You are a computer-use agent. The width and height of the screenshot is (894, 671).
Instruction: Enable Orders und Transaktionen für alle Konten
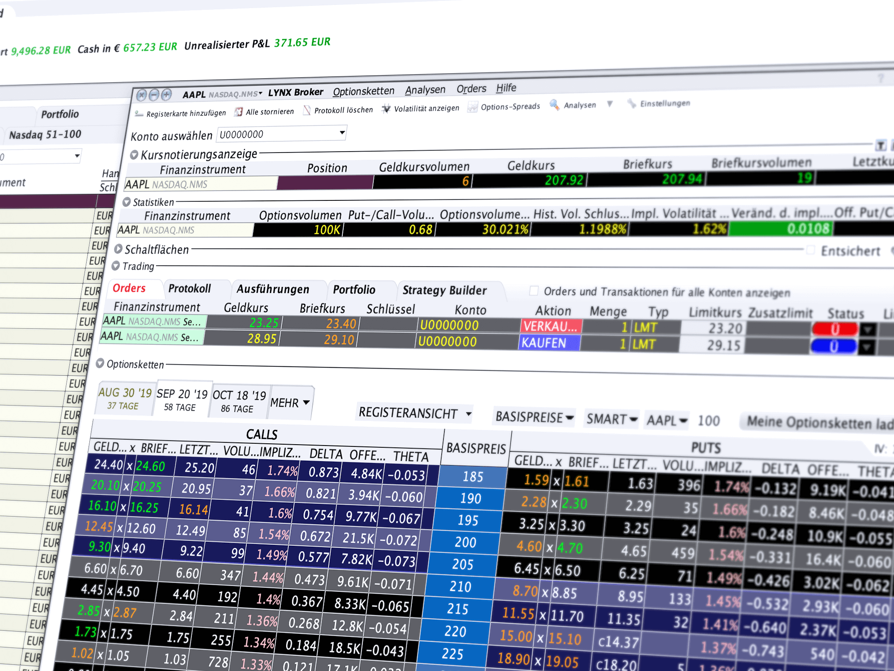click(x=534, y=291)
